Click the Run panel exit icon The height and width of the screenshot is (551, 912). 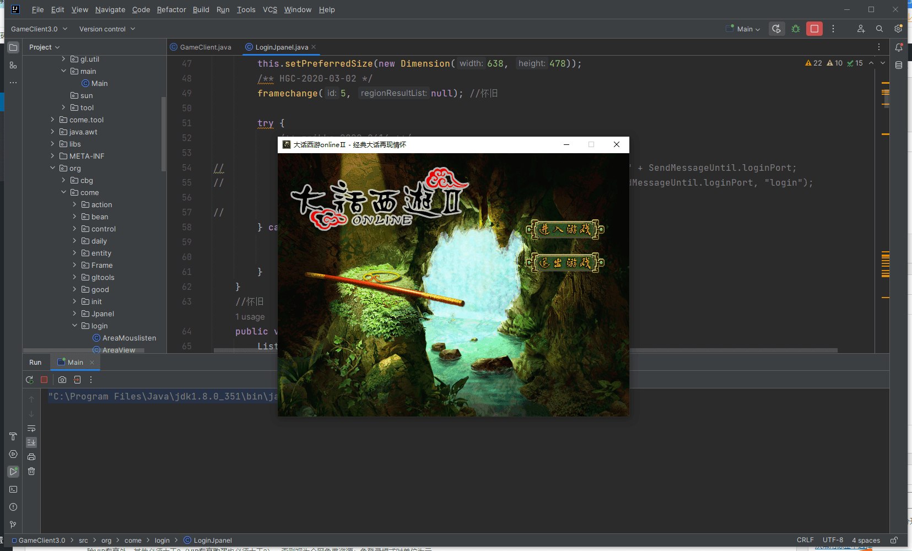point(77,380)
